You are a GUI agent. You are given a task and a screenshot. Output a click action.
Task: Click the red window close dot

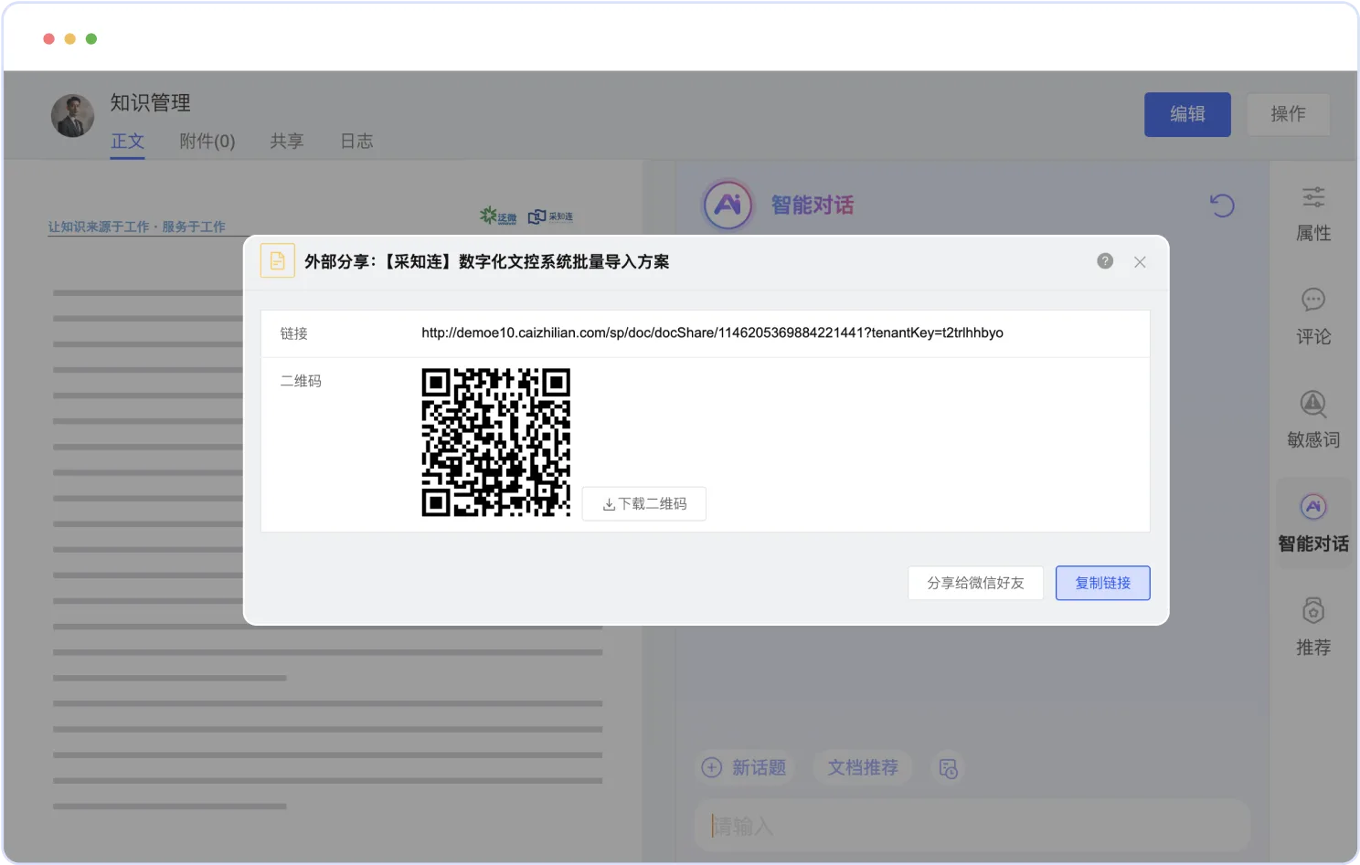tap(49, 38)
